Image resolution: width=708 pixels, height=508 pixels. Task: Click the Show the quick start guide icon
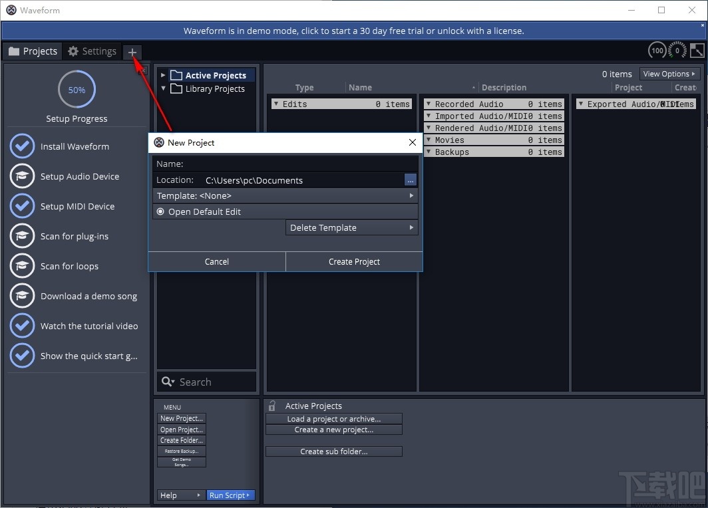22,356
